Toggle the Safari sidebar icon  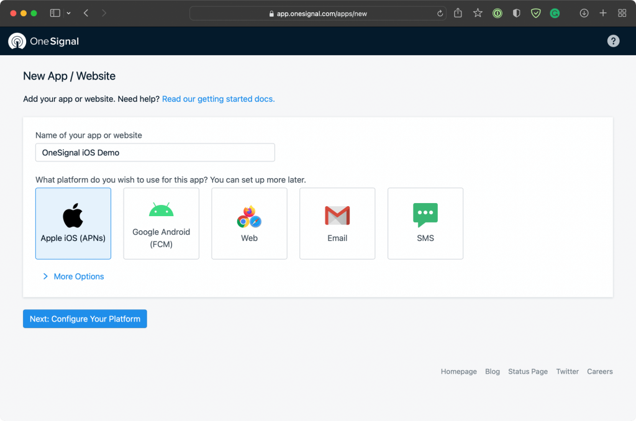click(x=55, y=14)
